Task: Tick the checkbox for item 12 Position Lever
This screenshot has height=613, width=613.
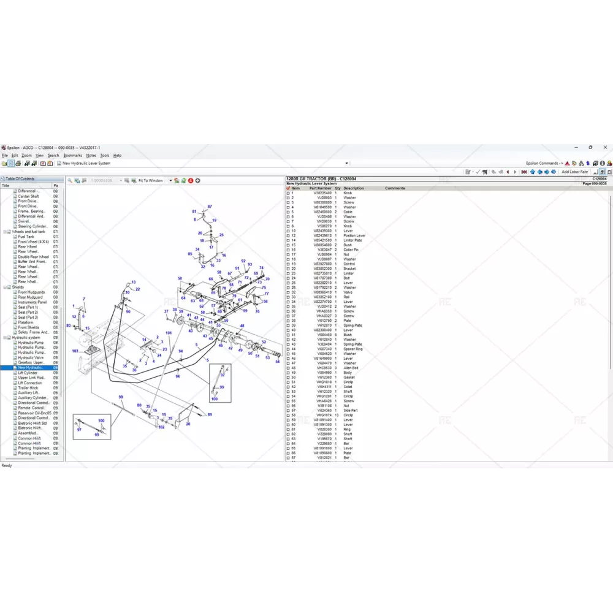Action: click(288, 236)
